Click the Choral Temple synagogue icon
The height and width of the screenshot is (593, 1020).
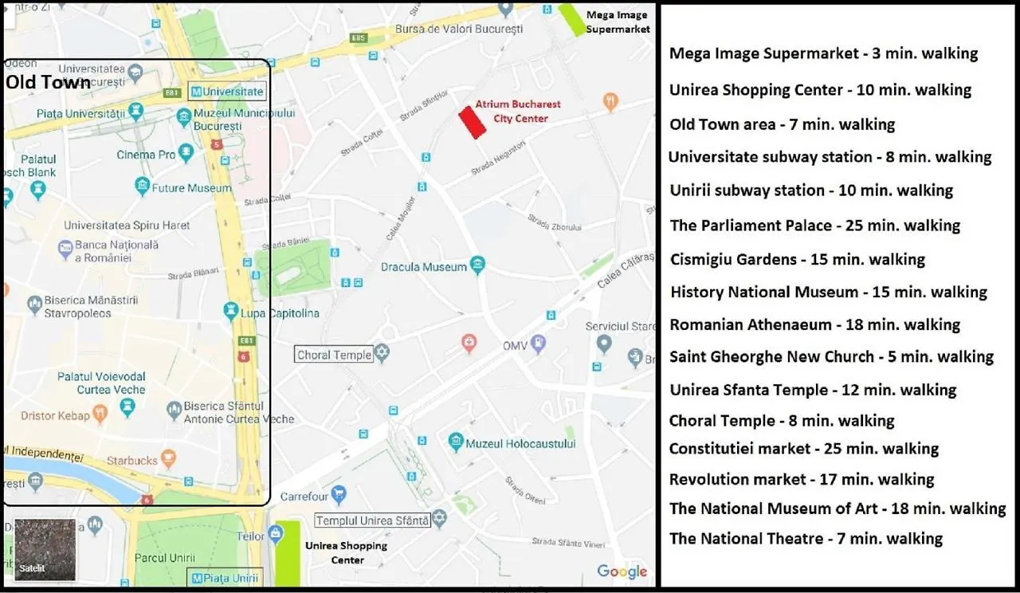[382, 354]
